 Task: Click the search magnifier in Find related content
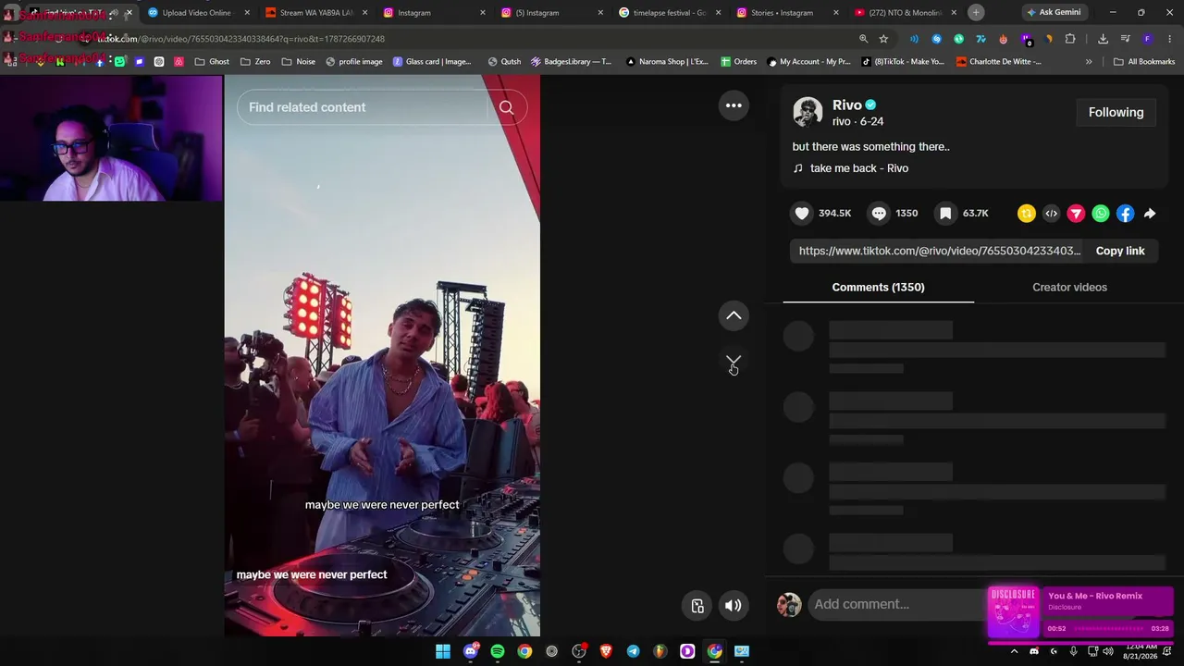coord(506,107)
